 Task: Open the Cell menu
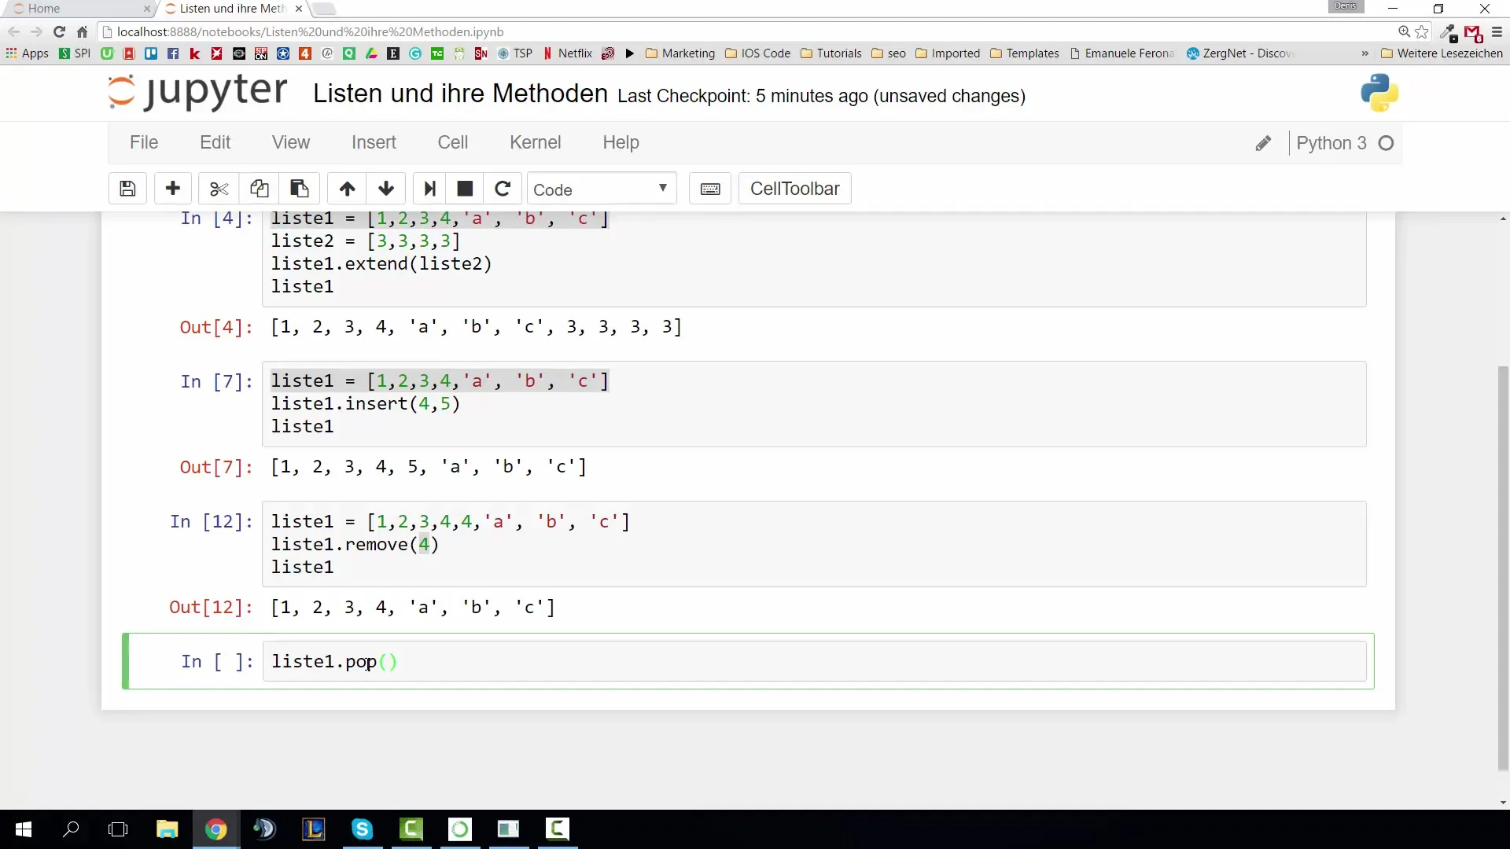click(453, 142)
